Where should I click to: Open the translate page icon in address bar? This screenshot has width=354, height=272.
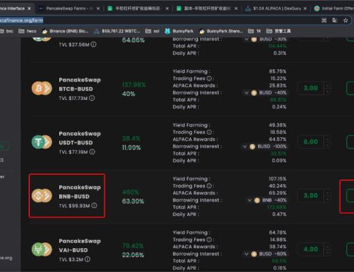[x=335, y=20]
